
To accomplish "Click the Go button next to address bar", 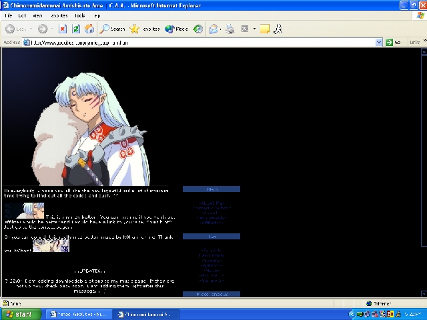I will pyautogui.click(x=394, y=42).
